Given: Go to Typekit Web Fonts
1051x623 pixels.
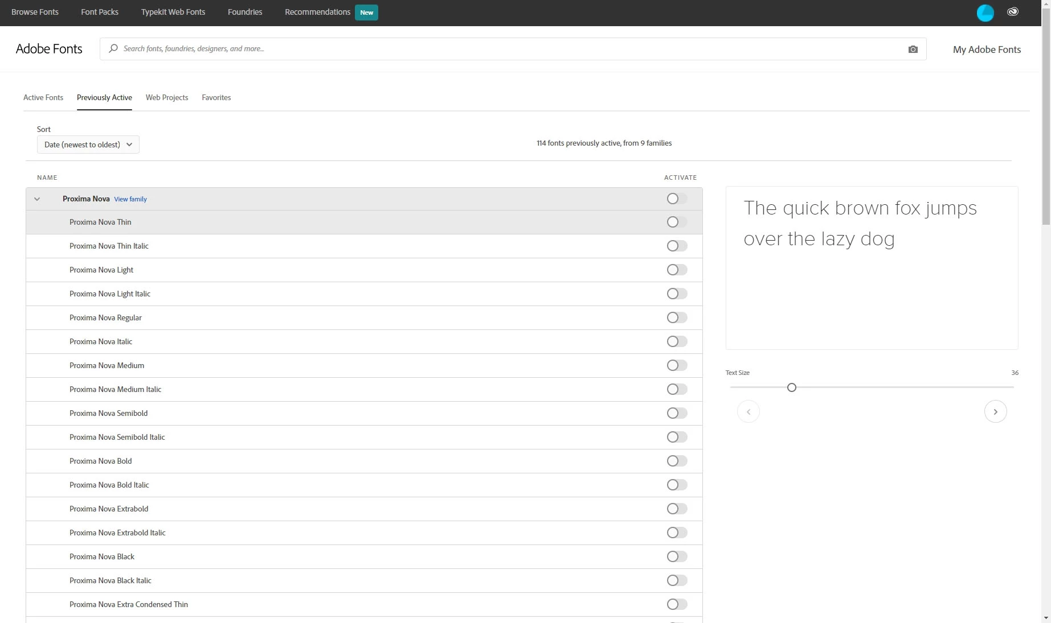Looking at the screenshot, I should [173, 12].
